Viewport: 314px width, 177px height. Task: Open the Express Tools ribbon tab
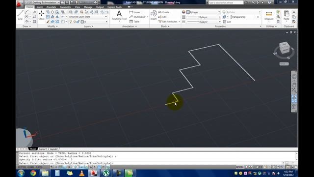[114, 7]
